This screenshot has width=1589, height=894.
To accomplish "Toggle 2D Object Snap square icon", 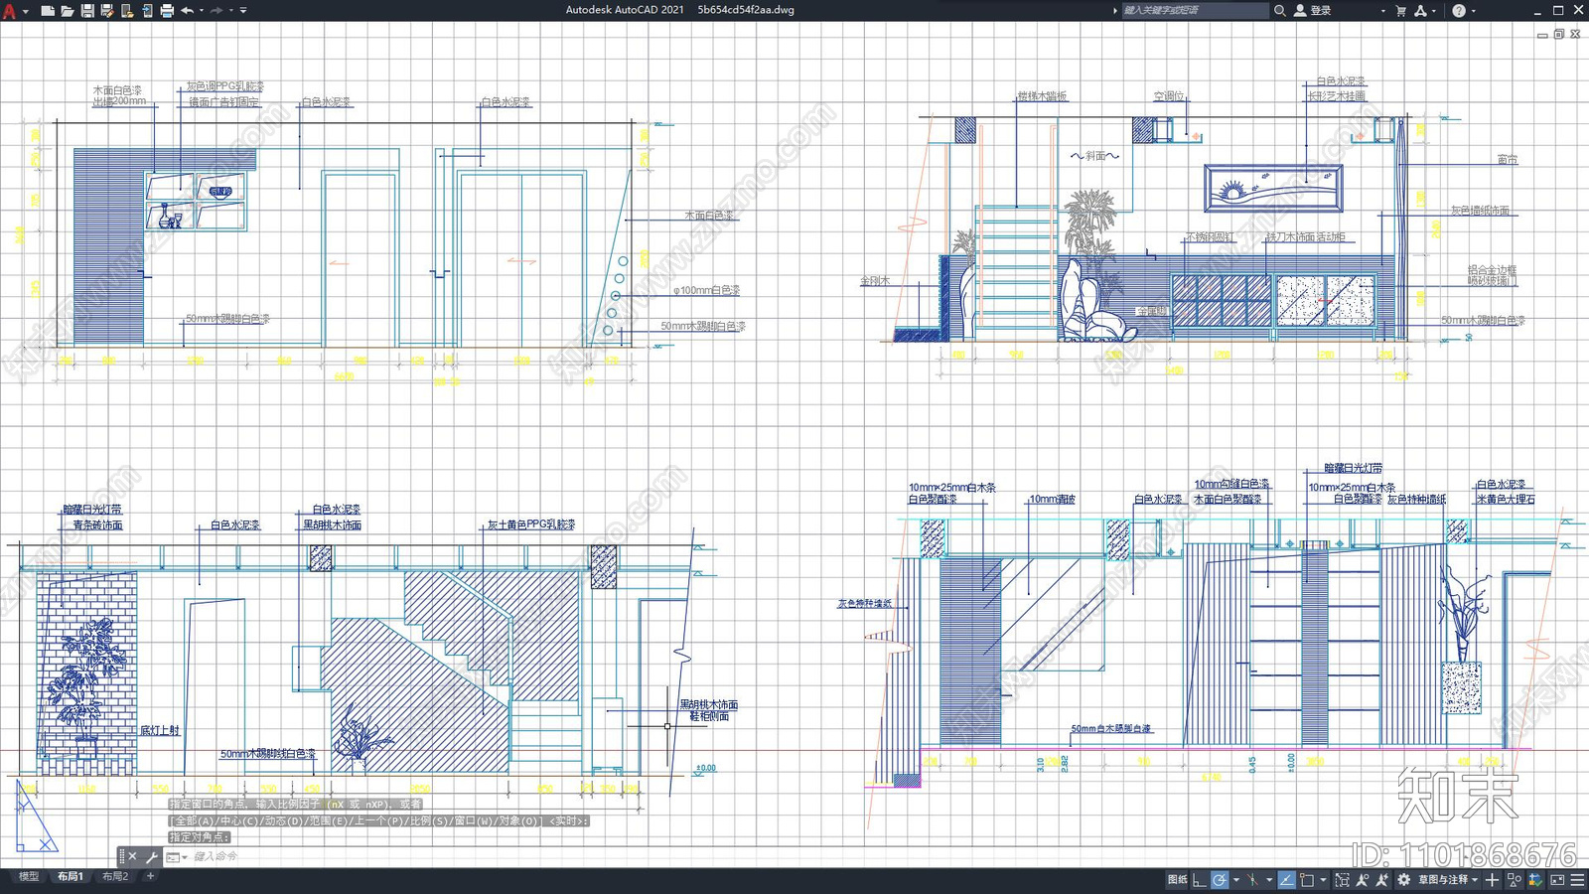I will pyautogui.click(x=1307, y=880).
